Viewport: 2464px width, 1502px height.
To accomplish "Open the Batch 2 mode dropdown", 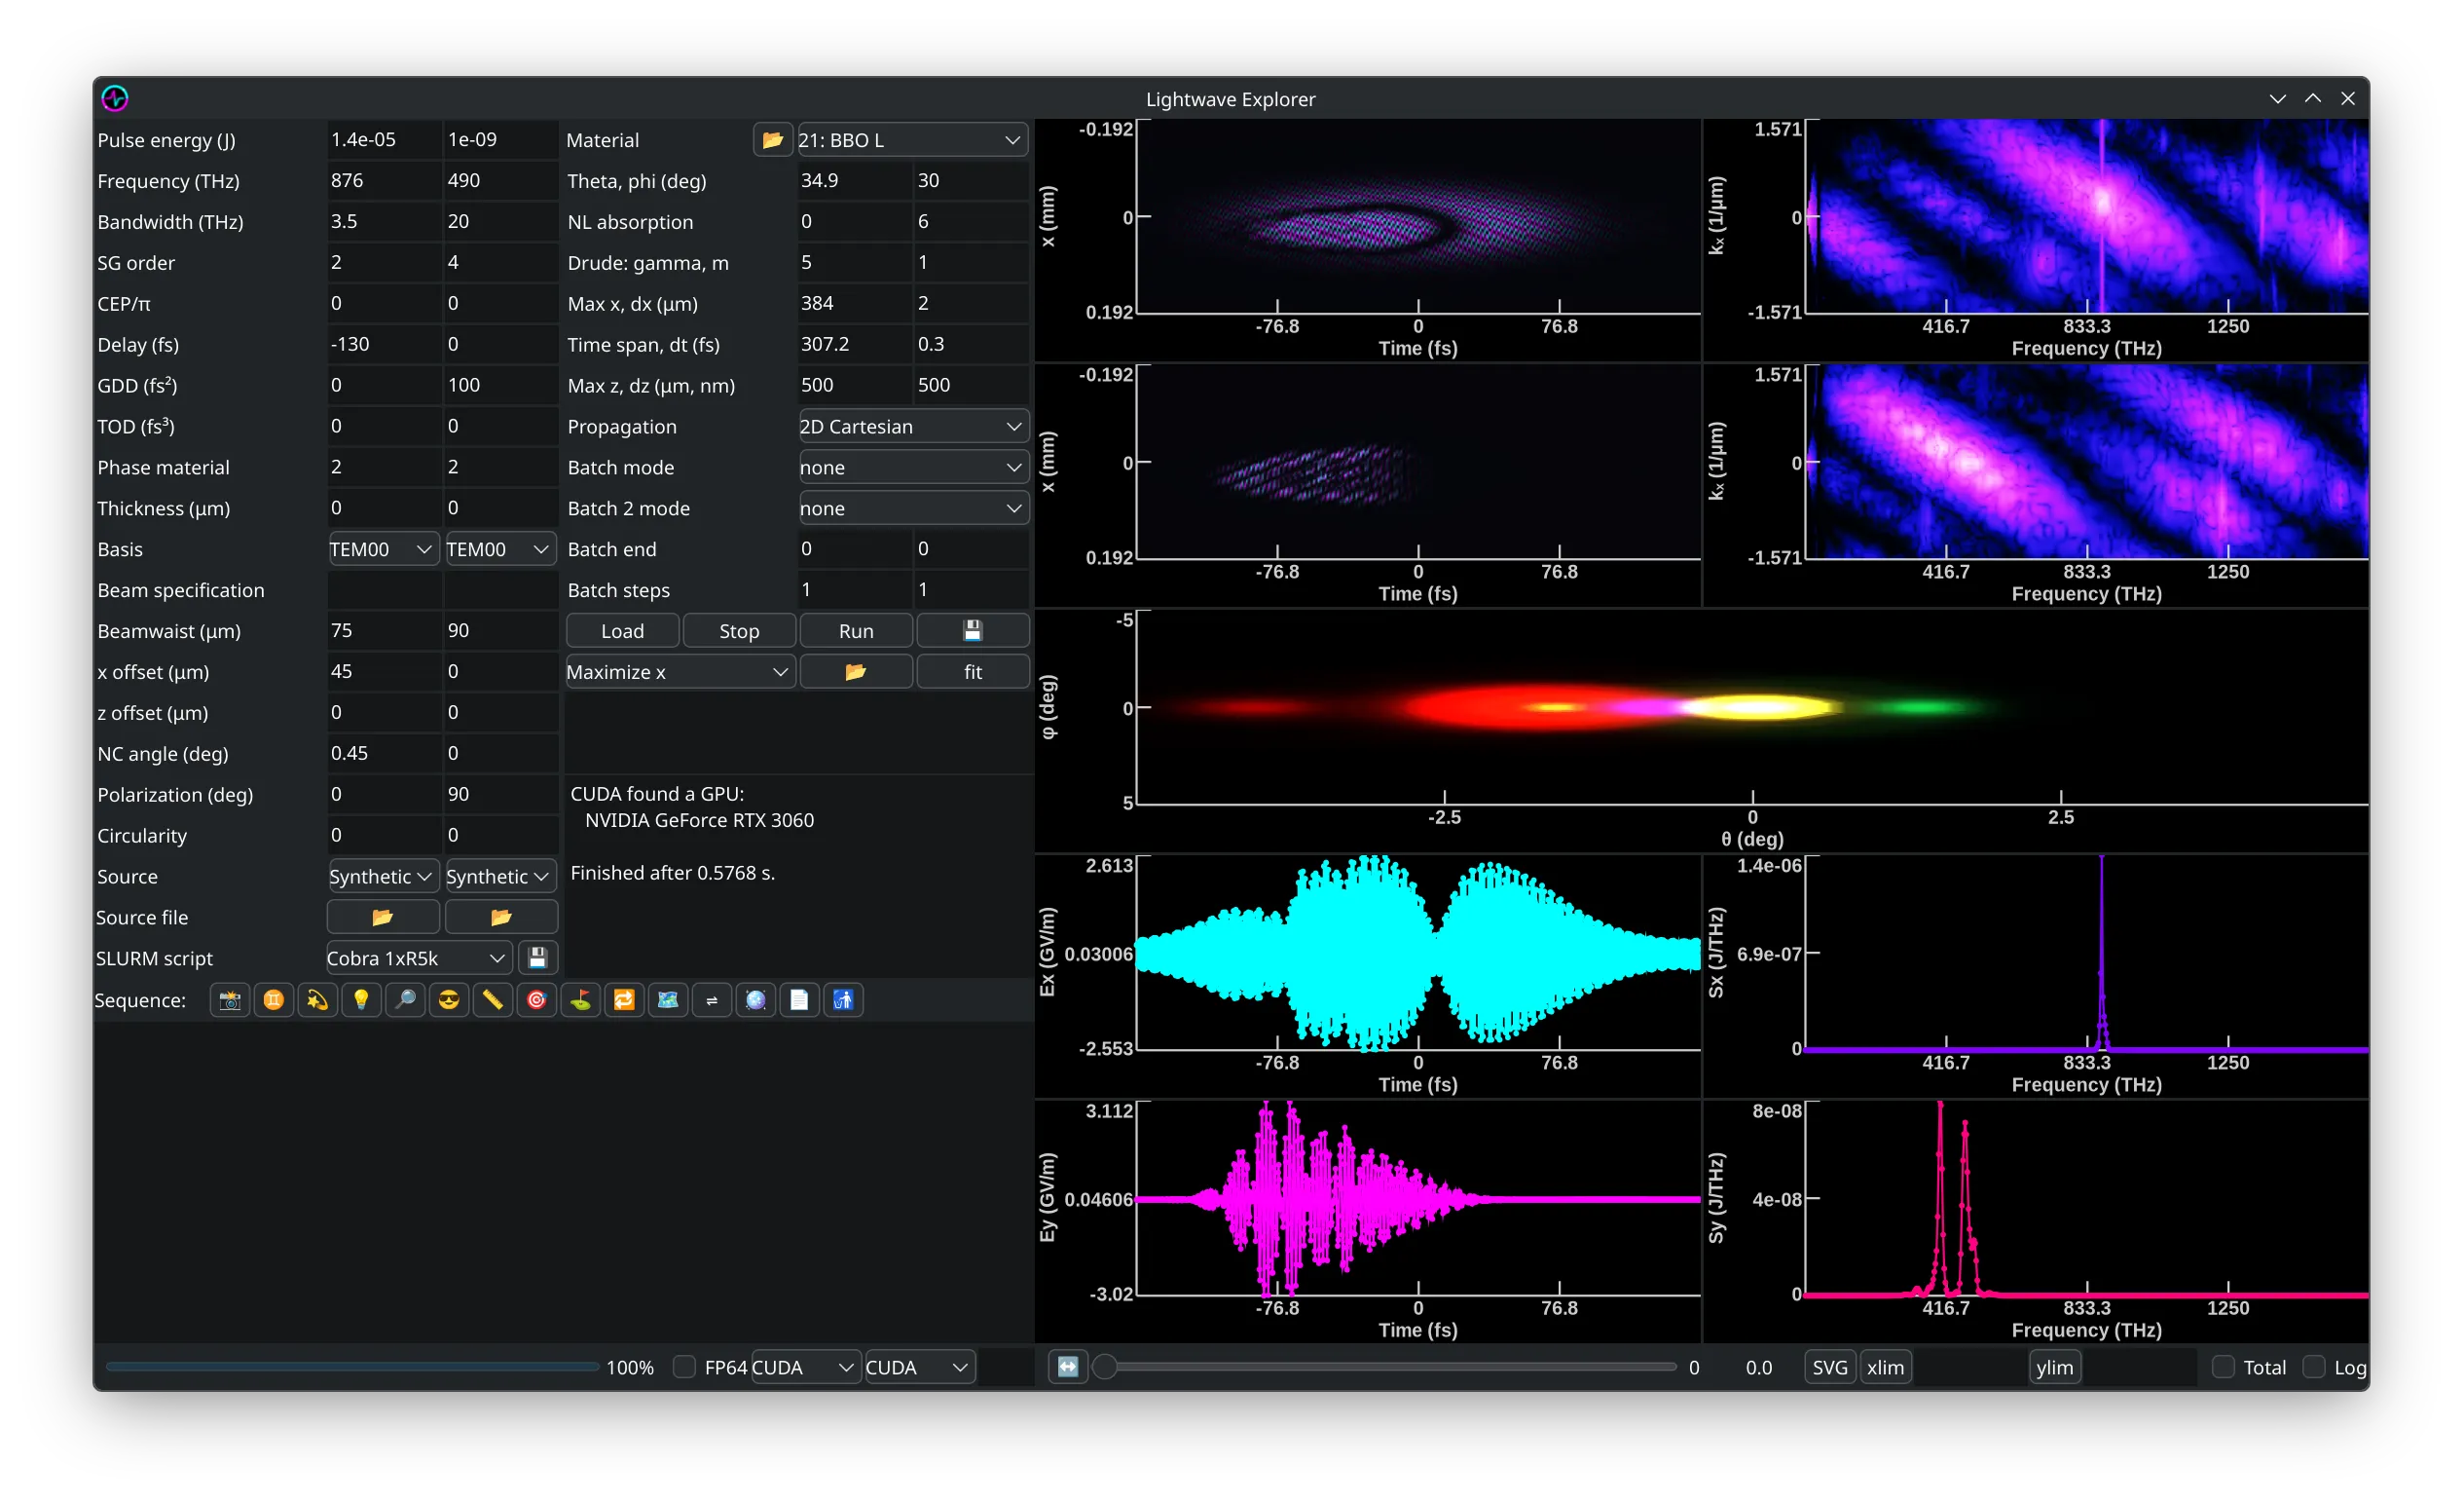I will coord(913,508).
